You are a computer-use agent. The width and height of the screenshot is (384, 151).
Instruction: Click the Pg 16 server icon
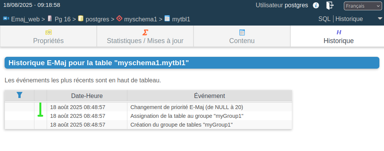tap(50, 19)
